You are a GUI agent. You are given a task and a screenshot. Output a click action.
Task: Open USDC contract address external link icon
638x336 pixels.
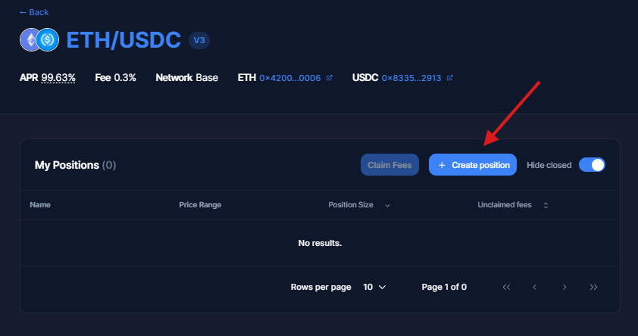click(450, 78)
